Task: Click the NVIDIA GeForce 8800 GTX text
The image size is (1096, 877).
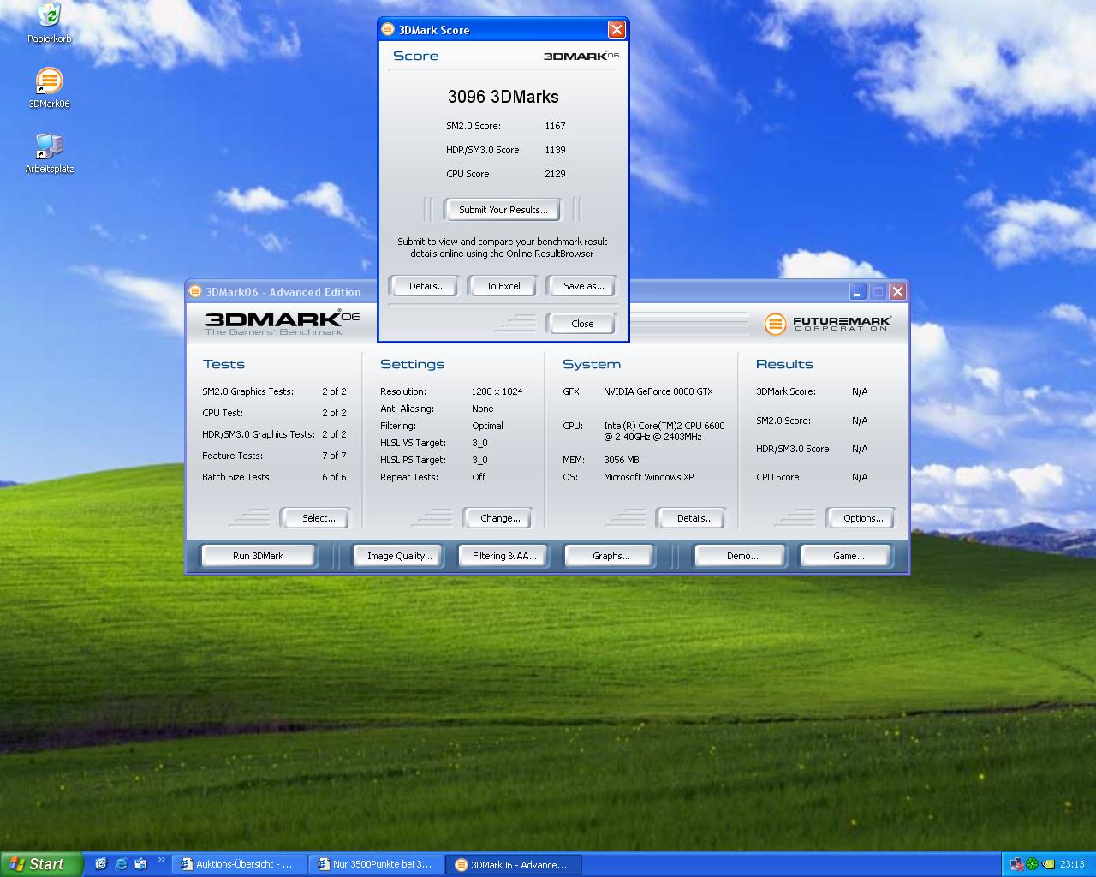Action: pos(658,391)
